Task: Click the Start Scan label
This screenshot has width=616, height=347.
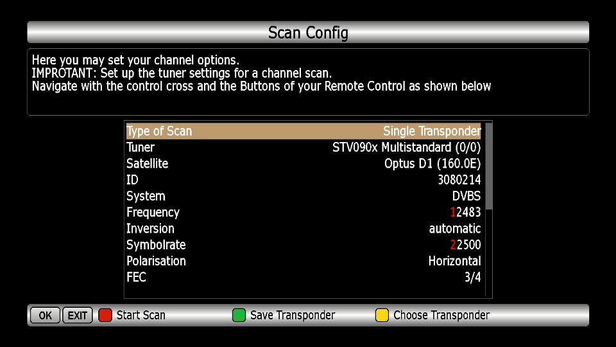Action: click(141, 316)
